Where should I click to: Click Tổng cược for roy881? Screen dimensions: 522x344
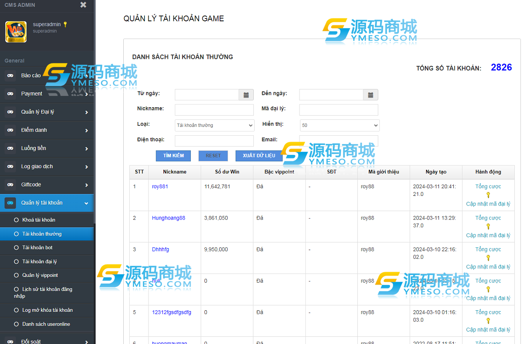pos(488,187)
